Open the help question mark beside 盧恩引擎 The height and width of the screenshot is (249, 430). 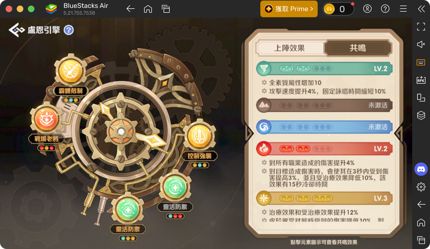(x=69, y=30)
